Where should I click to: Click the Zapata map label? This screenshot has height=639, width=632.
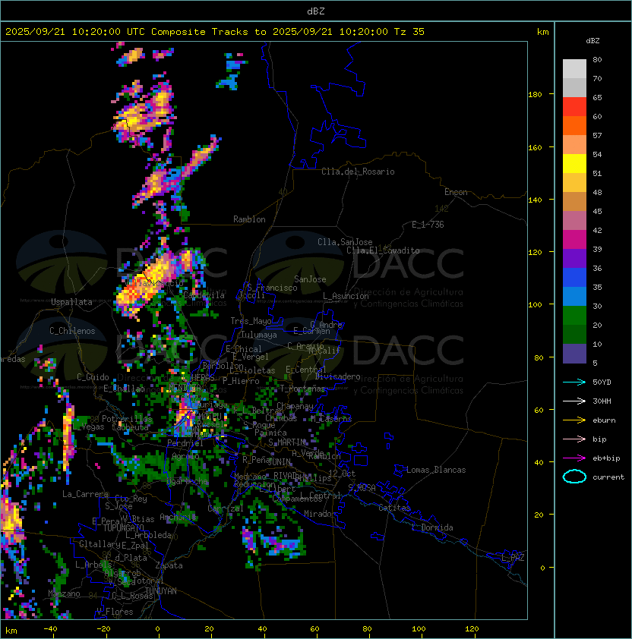pyautogui.click(x=169, y=565)
